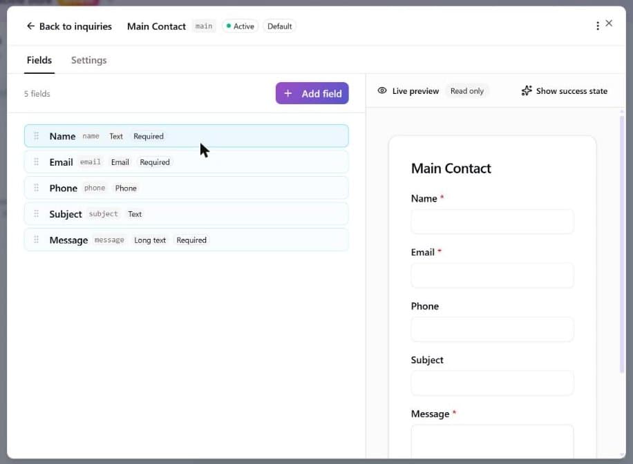This screenshot has height=464, width=633.
Task: Go back to inquiries
Action: (69, 26)
